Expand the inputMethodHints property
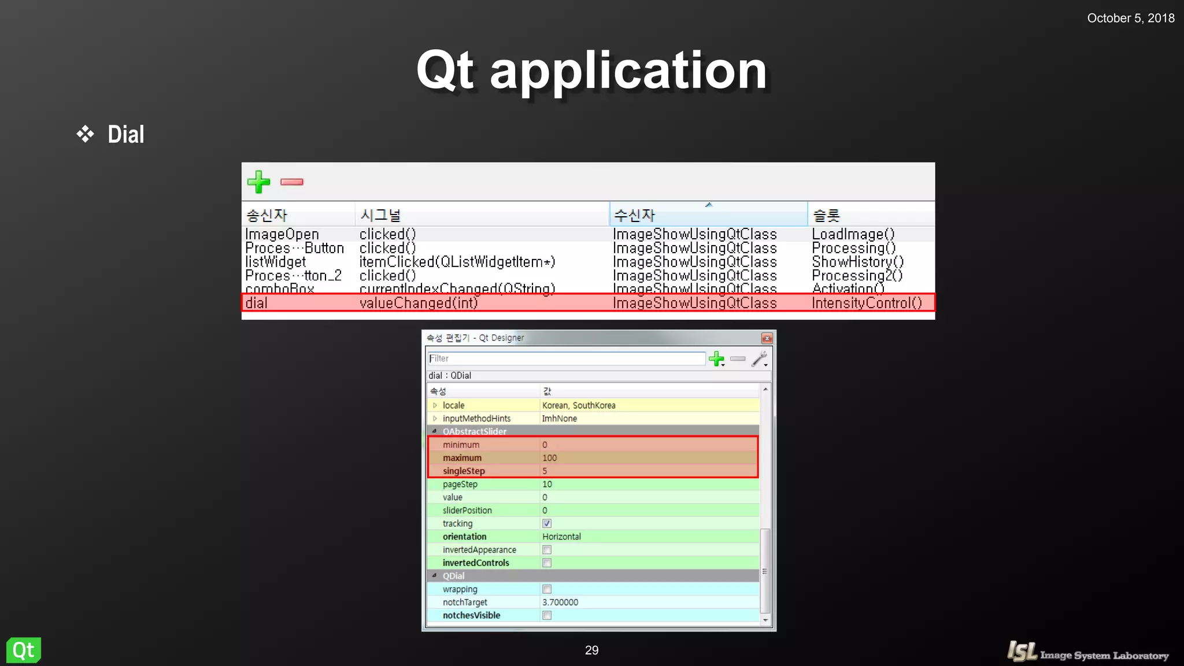This screenshot has height=666, width=1184. (435, 419)
